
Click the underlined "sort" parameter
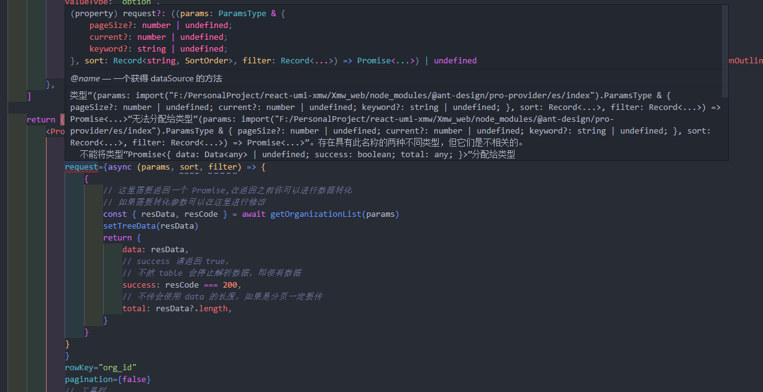tap(189, 166)
